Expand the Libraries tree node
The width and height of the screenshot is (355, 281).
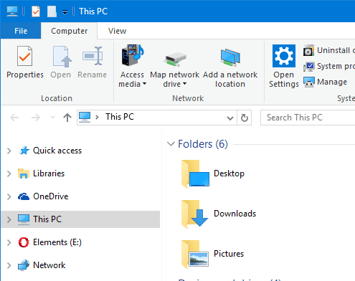pos(9,173)
